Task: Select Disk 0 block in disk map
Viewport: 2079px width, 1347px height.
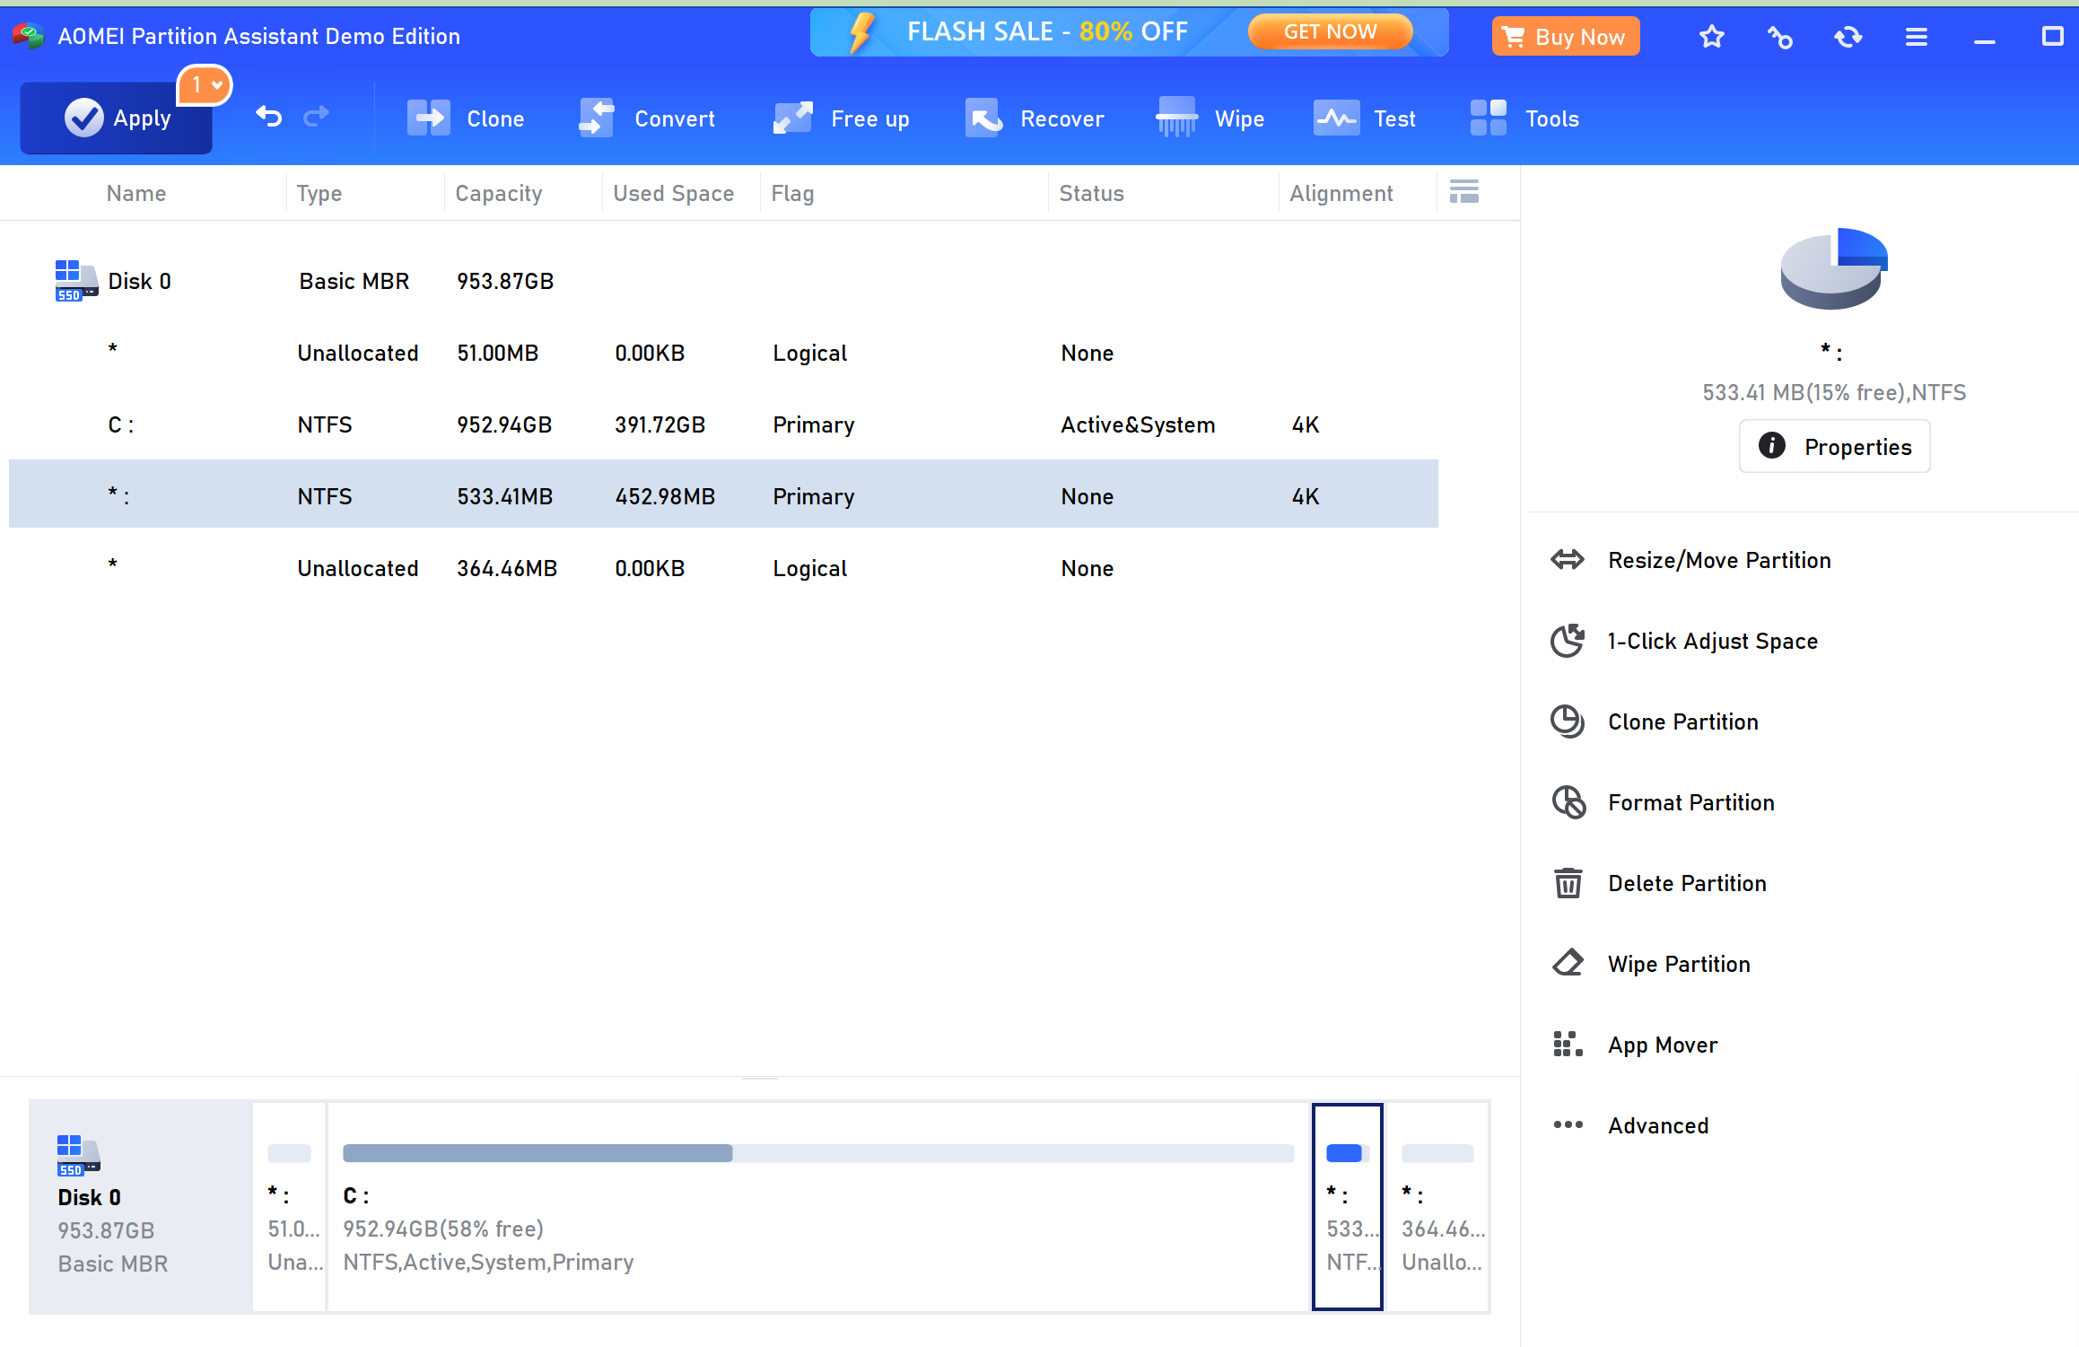Action: tap(141, 1207)
